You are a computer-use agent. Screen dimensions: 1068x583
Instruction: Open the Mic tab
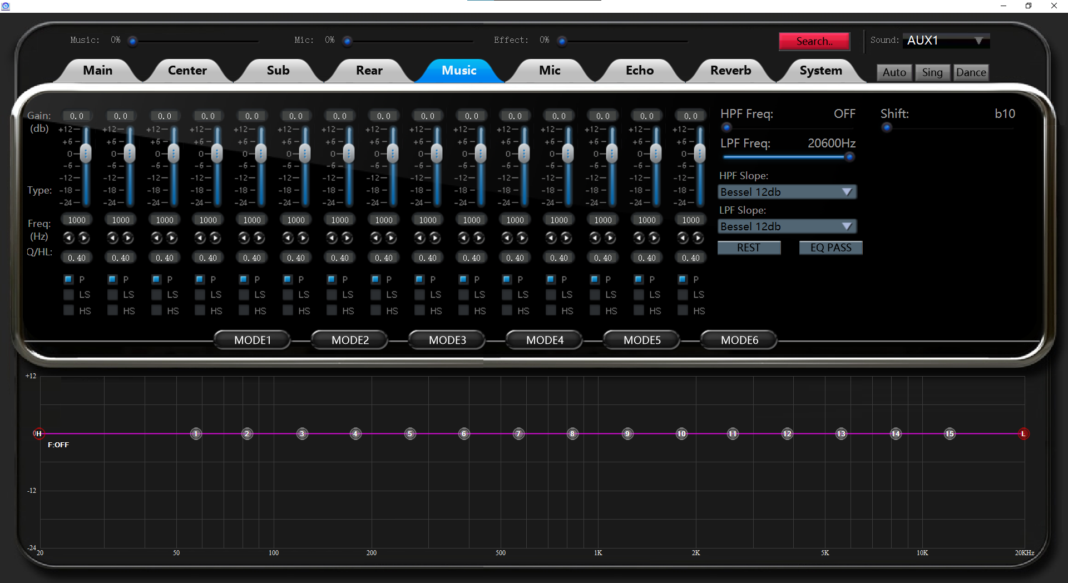click(x=550, y=71)
